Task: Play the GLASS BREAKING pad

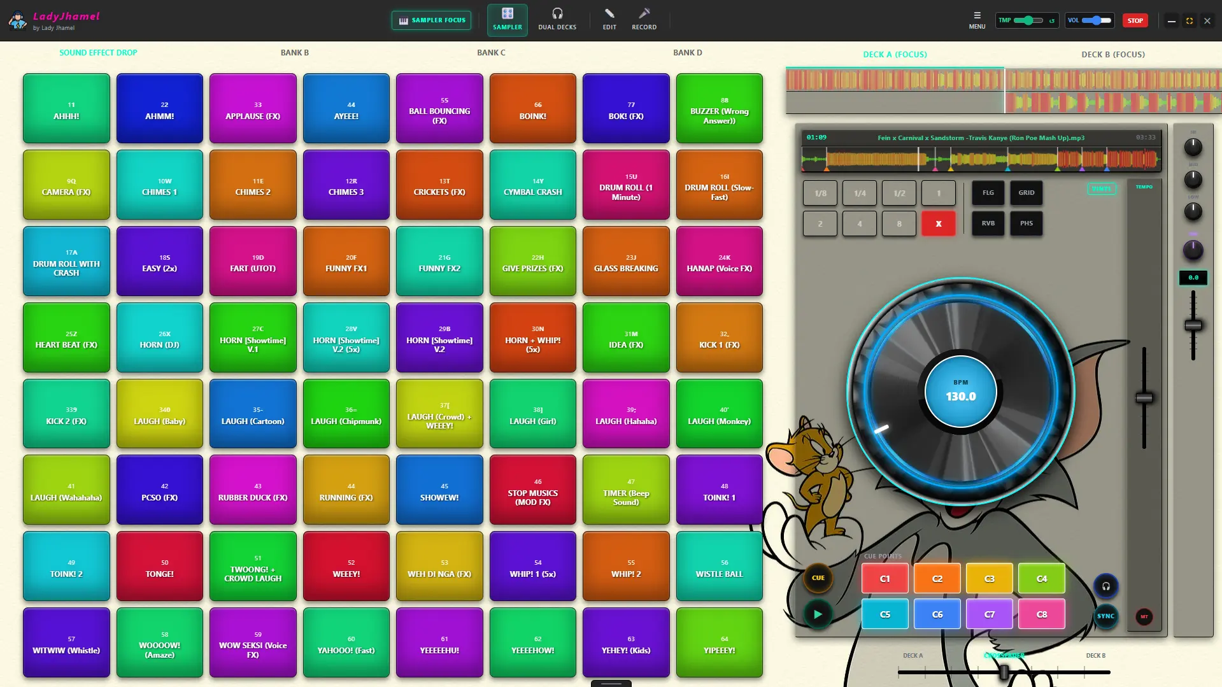Action: pyautogui.click(x=626, y=261)
